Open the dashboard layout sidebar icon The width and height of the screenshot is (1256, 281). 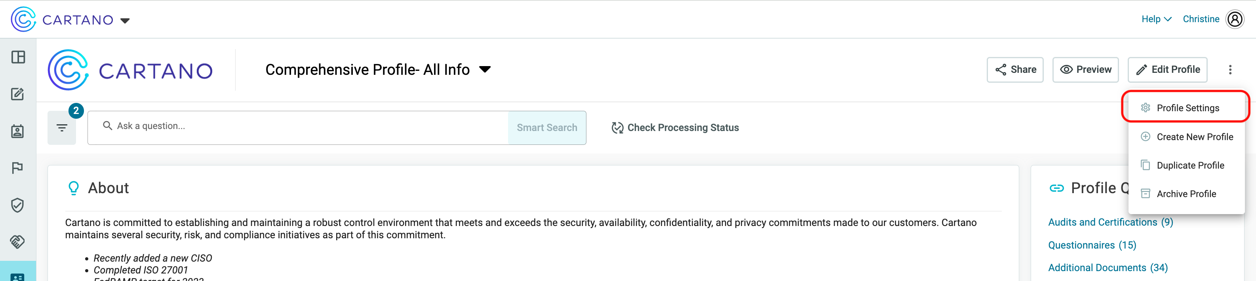click(18, 57)
